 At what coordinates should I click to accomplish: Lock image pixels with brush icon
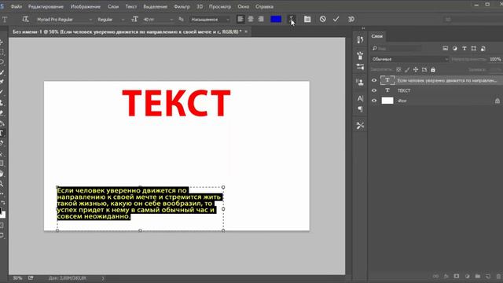pyautogui.click(x=407, y=70)
